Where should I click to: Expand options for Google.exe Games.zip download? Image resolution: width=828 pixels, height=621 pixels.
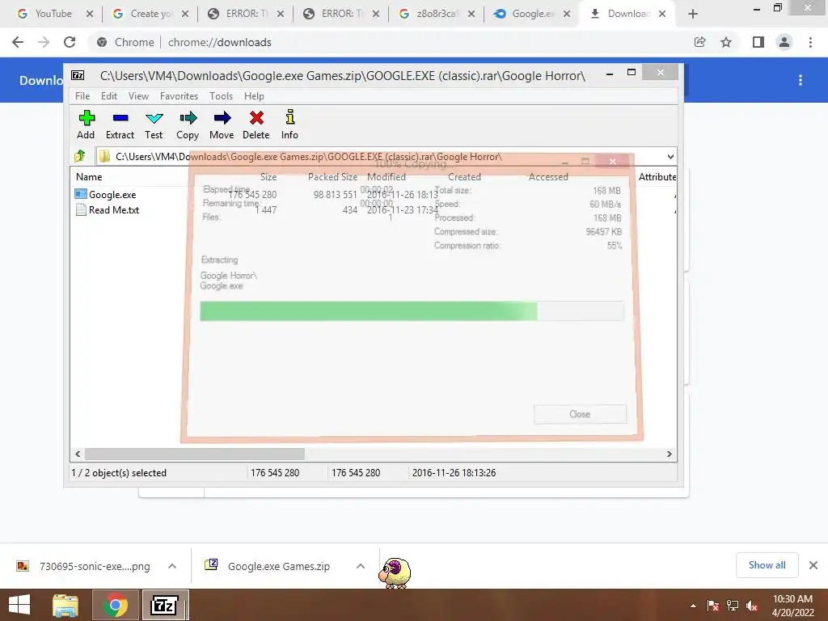(x=361, y=566)
